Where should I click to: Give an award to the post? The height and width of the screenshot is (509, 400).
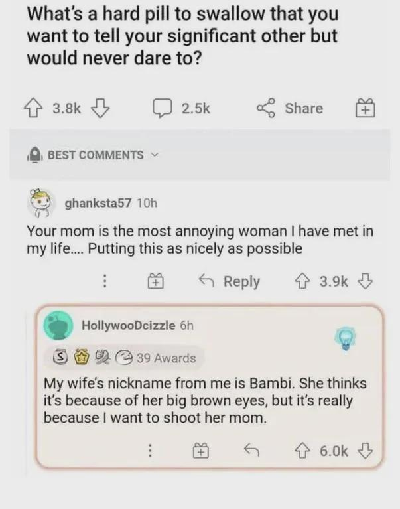click(366, 109)
